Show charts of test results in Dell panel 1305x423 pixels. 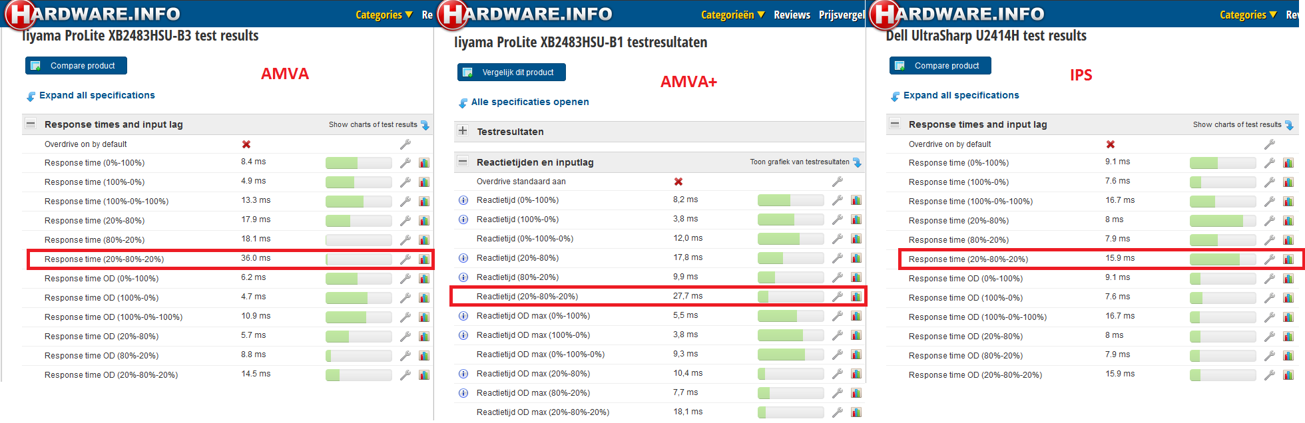1243,124
